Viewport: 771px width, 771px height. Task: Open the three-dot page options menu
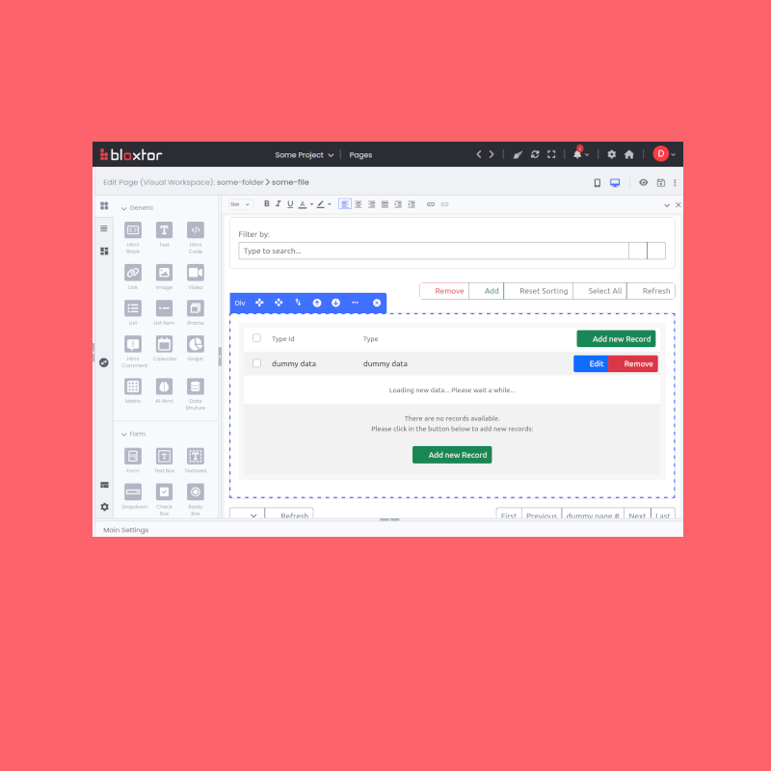click(675, 183)
